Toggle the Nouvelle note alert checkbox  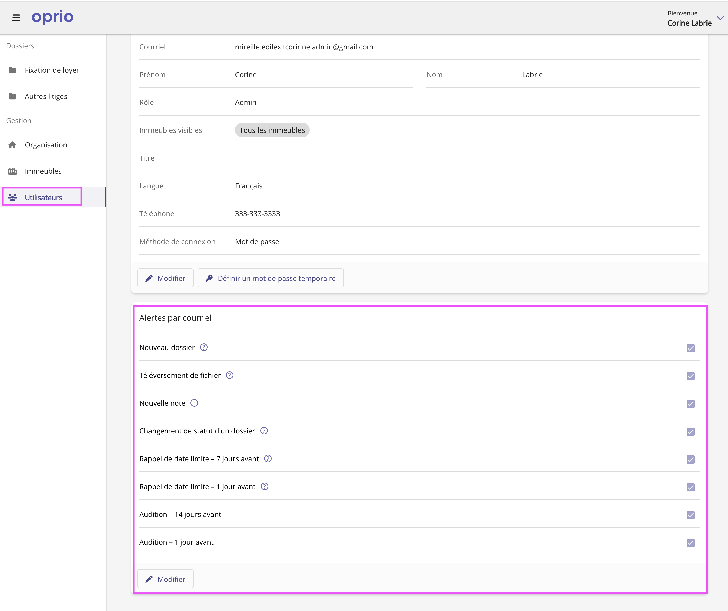tap(690, 404)
